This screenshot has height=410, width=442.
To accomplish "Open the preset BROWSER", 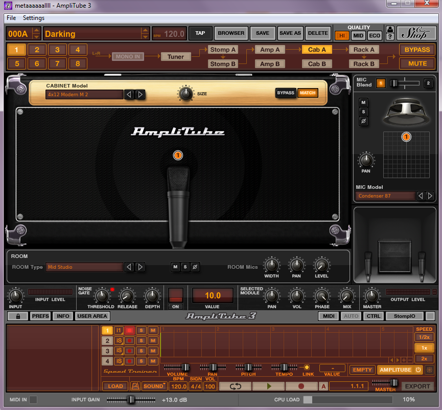I will coord(231,33).
